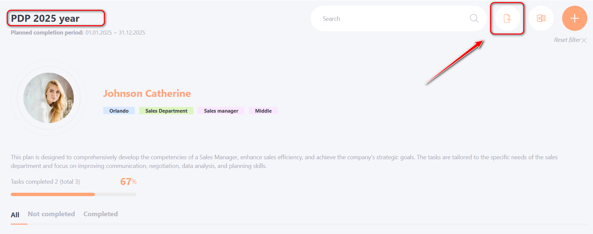Export the plan with the Excel icon

[541, 18]
